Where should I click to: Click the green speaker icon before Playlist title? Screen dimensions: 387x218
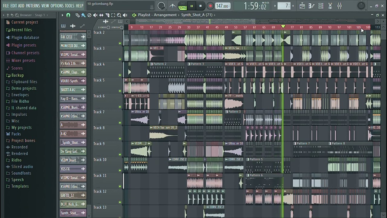point(134,15)
